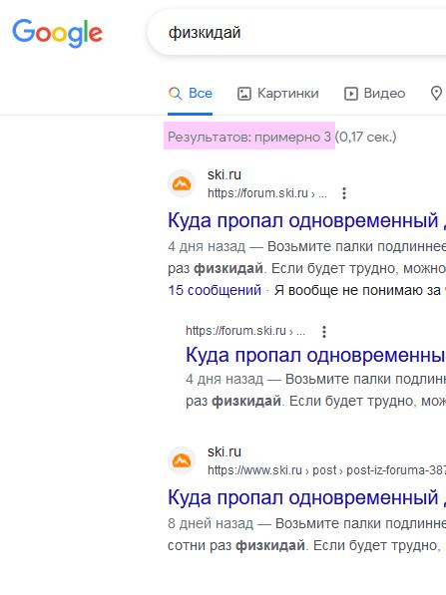Image resolution: width=446 pixels, height=595 pixels.
Task: Open indented result title Куда пропал одновременны
Action: coord(315,356)
